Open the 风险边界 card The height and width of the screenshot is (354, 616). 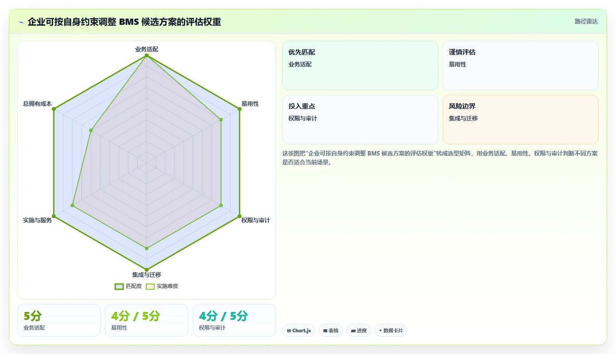[x=521, y=120]
